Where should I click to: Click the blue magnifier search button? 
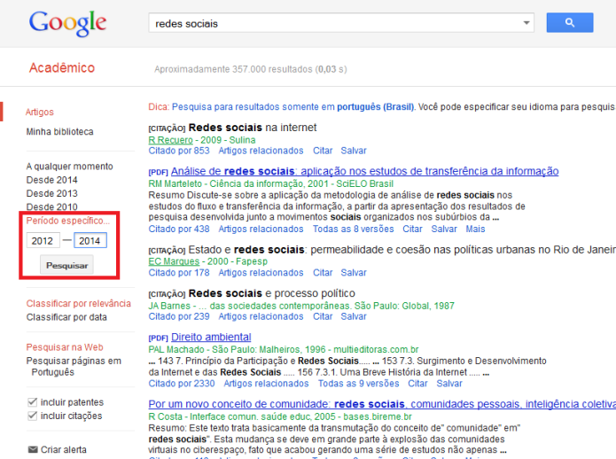570,23
